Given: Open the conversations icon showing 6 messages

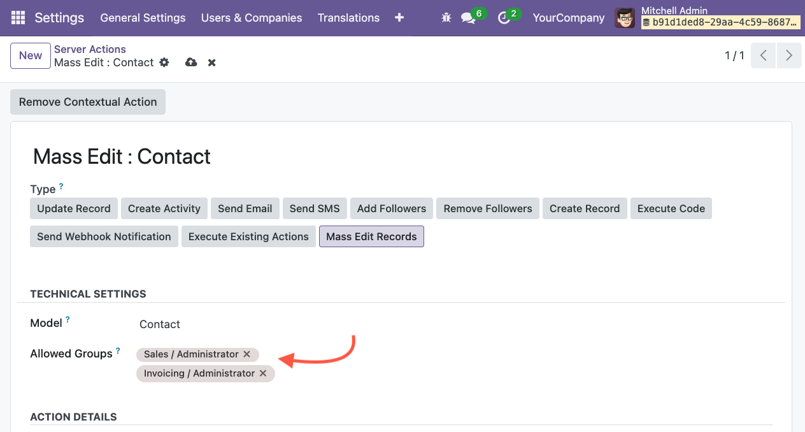Looking at the screenshot, I should click(x=469, y=18).
